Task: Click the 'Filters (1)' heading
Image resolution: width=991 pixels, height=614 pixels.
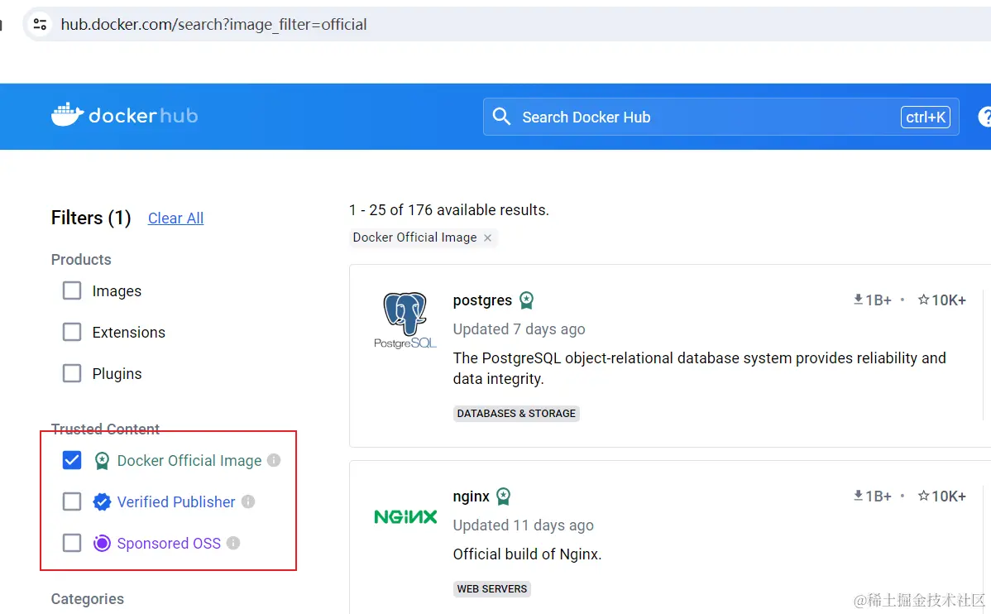Action: [91, 218]
